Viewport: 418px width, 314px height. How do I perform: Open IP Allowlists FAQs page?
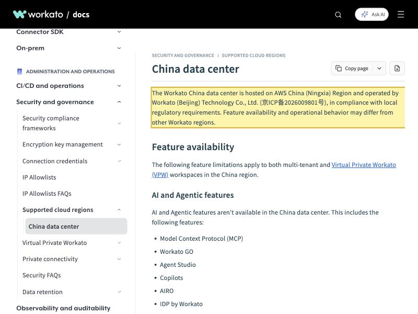pos(47,194)
